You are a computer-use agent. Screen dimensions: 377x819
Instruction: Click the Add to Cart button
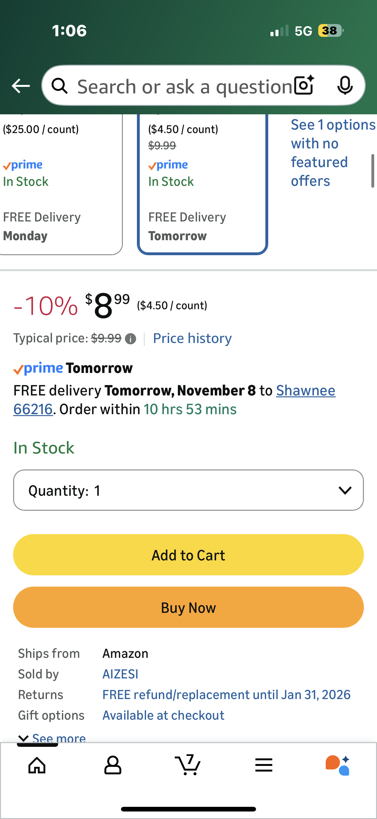pos(188,555)
